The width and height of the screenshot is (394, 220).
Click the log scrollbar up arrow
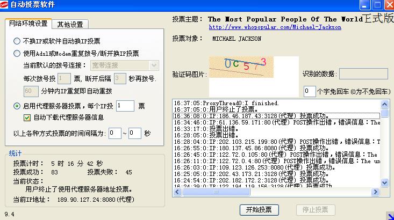384,102
